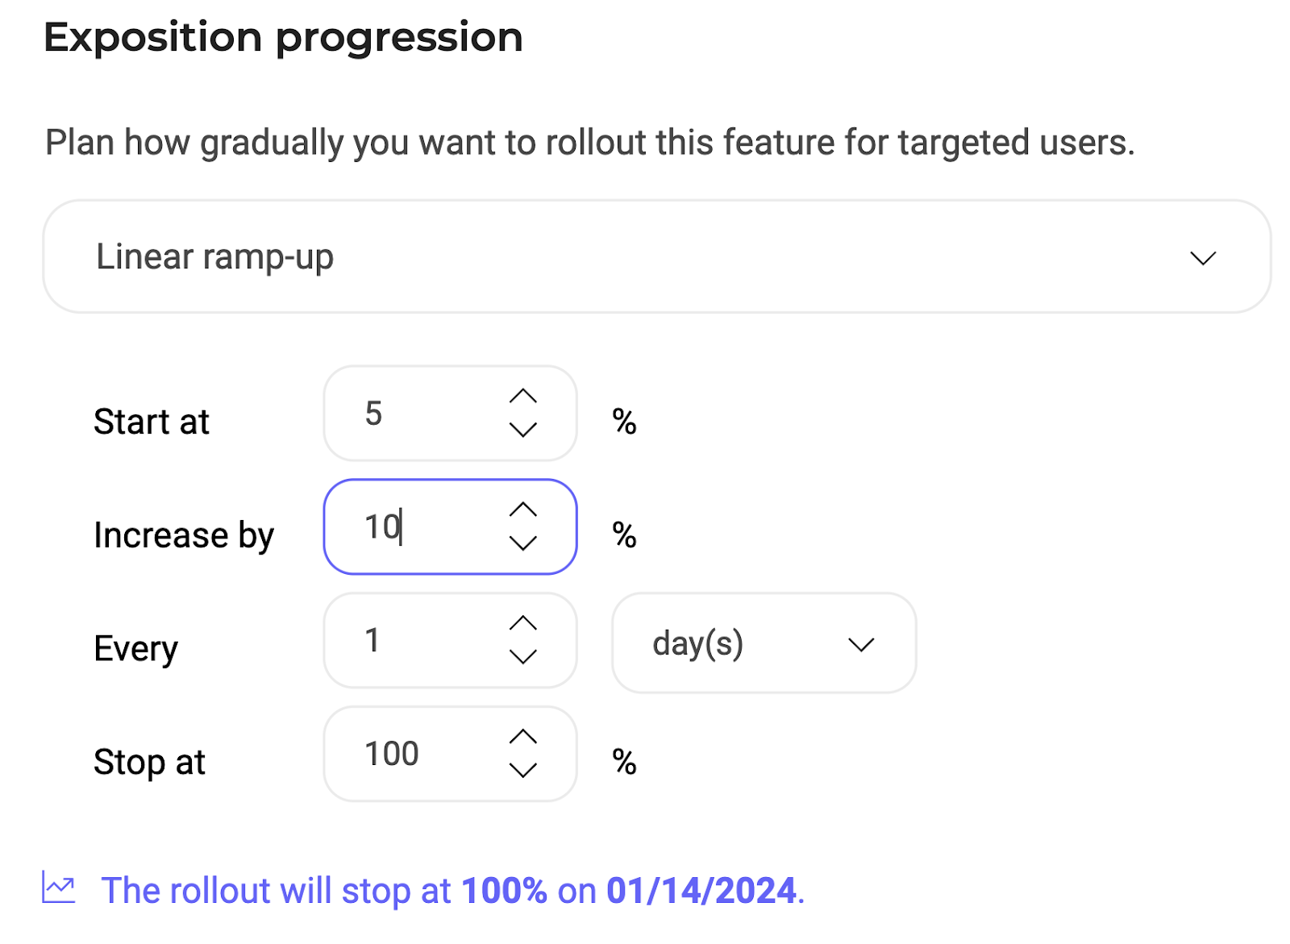Click the Exposition progression heading
Image resolution: width=1290 pixels, height=944 pixels.
click(283, 37)
